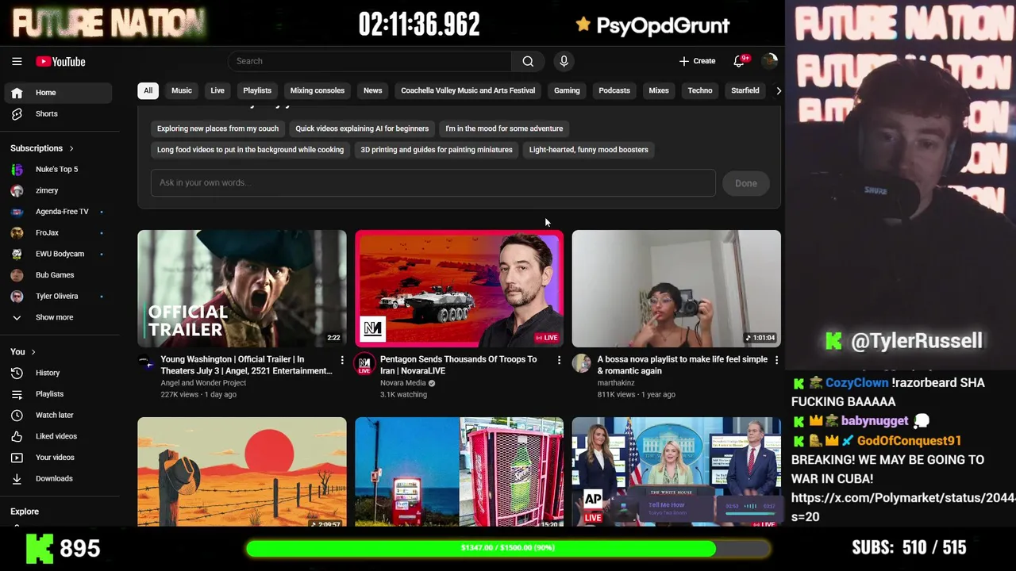Click the 'Ask in your own words' field
This screenshot has width=1016, height=571.
433,182
